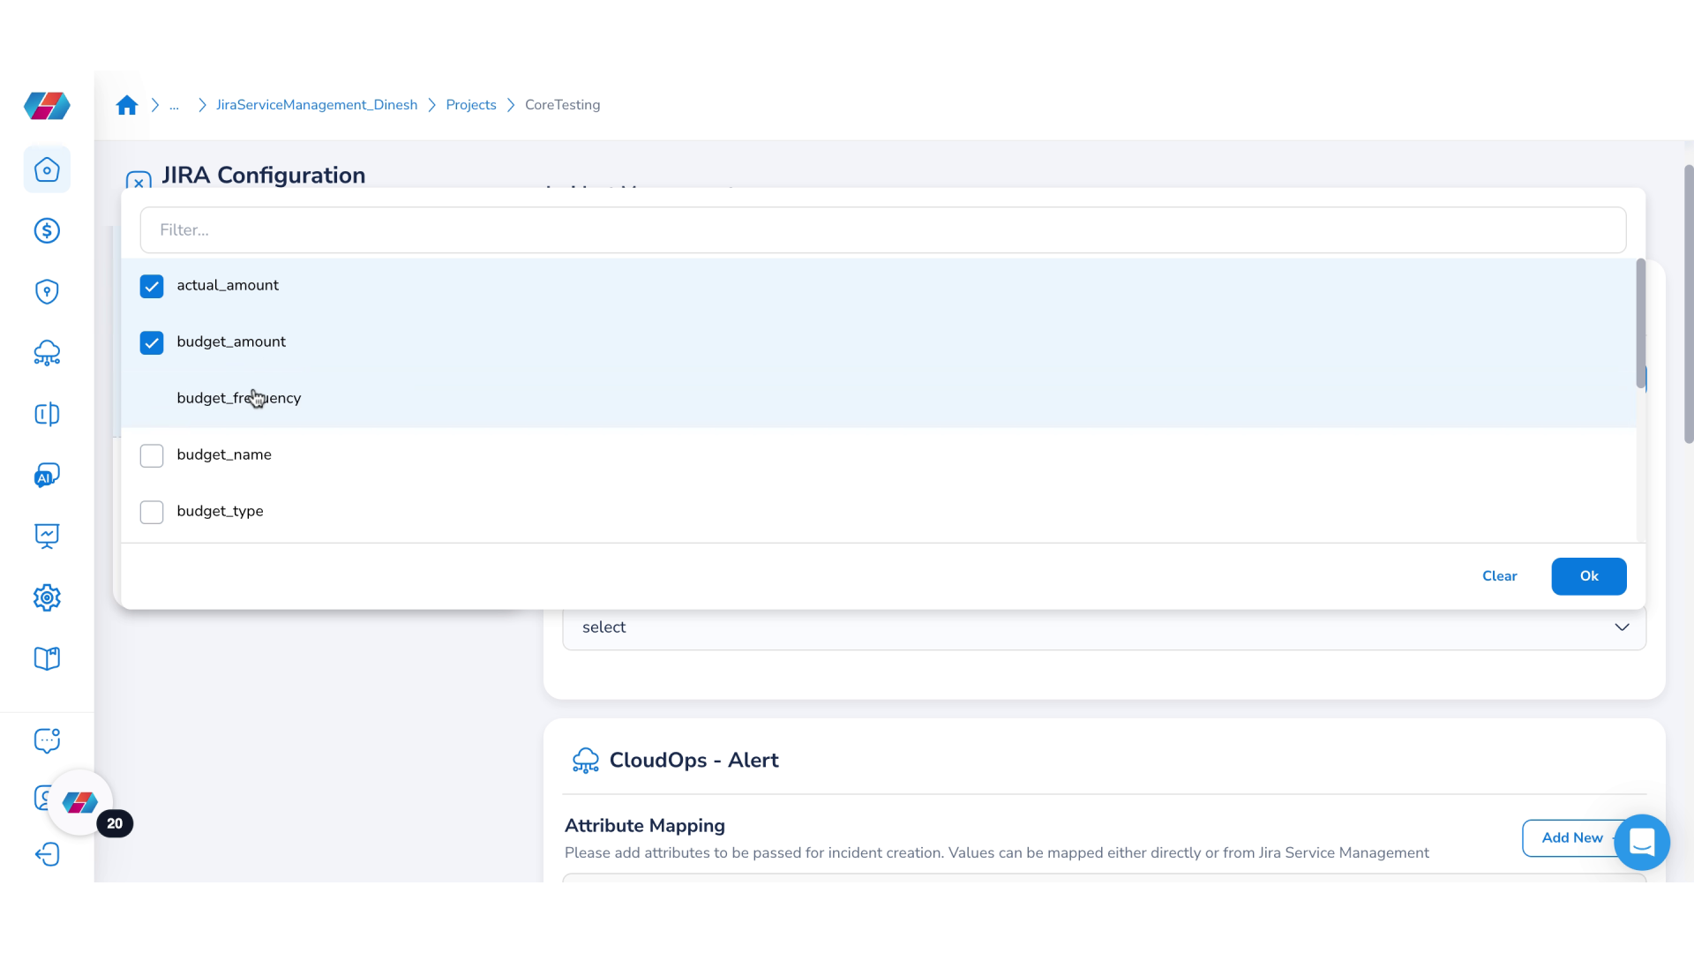This screenshot has width=1694, height=953.
Task: Click the budget_name label text
Action: coord(224,454)
